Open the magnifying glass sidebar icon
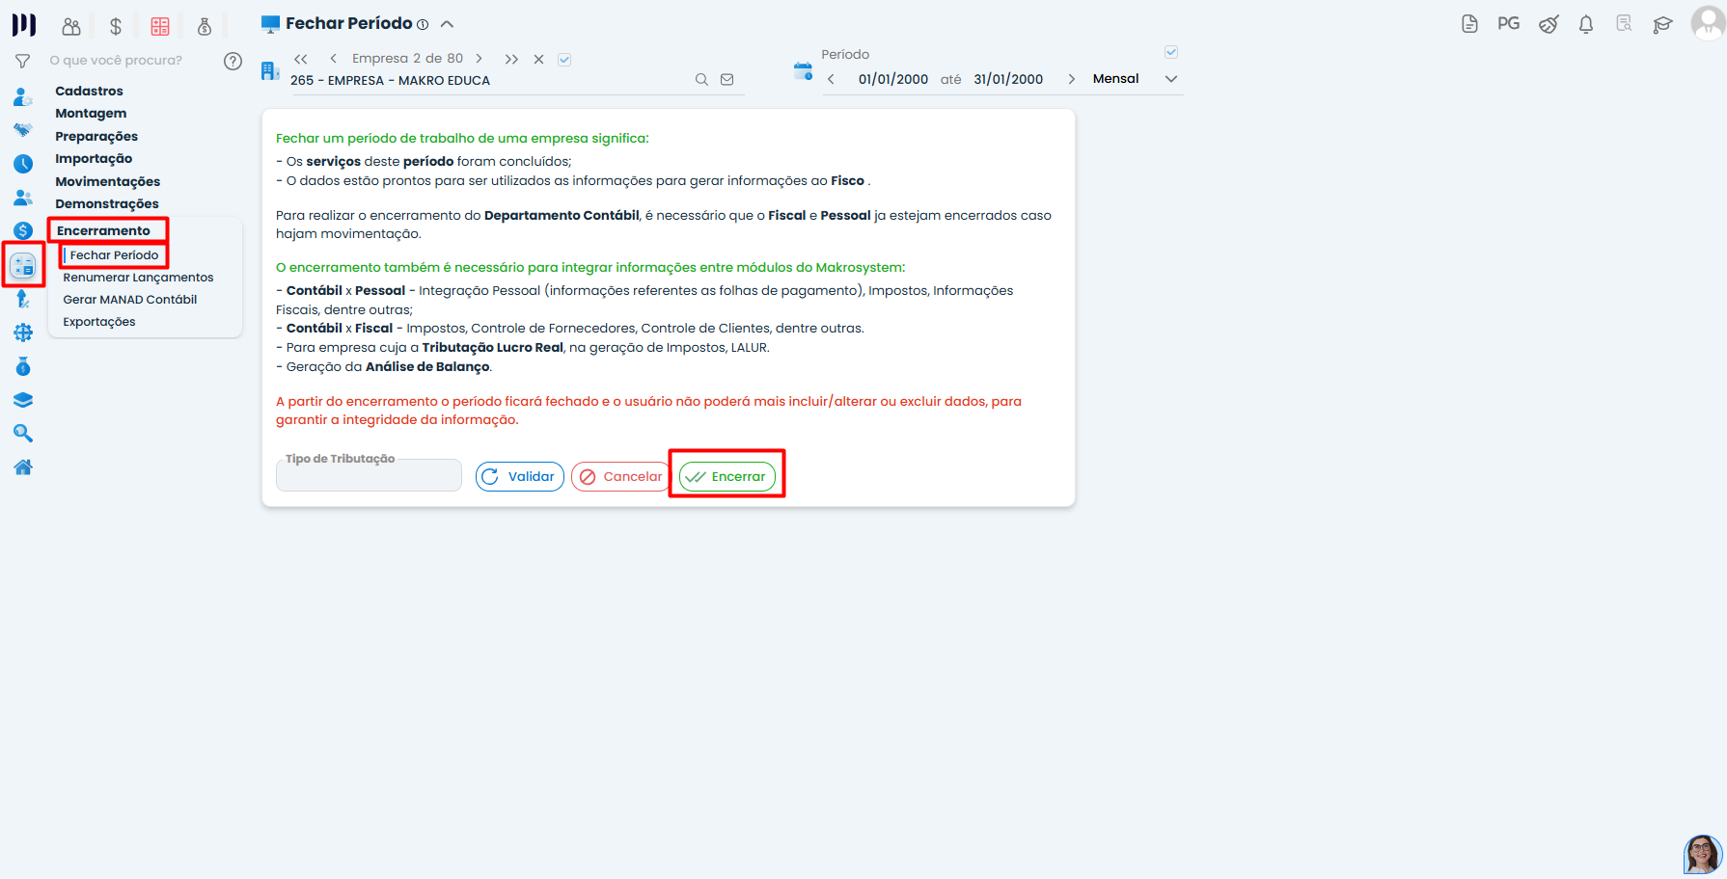 pos(23,434)
